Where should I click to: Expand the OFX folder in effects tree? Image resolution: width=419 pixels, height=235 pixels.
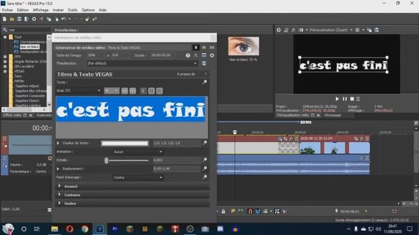5,57
